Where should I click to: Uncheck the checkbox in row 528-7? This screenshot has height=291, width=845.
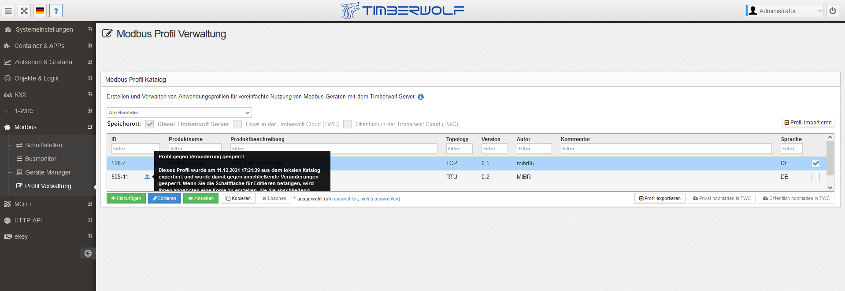click(x=816, y=163)
